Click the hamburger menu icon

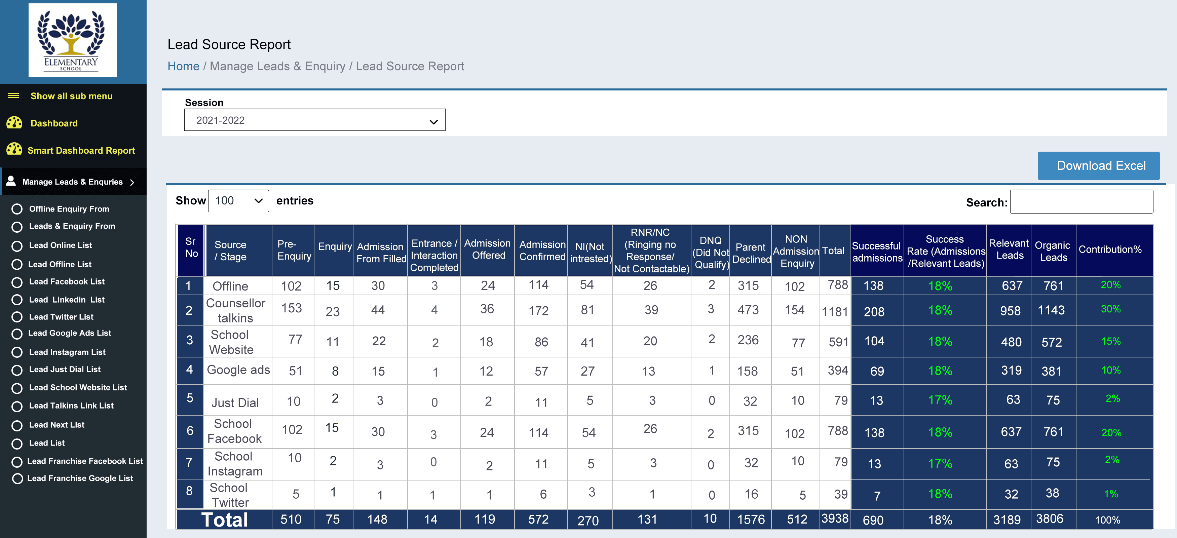pyautogui.click(x=14, y=96)
